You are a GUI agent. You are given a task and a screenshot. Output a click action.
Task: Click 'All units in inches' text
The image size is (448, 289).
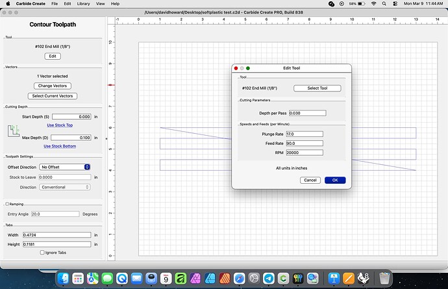pos(292,168)
